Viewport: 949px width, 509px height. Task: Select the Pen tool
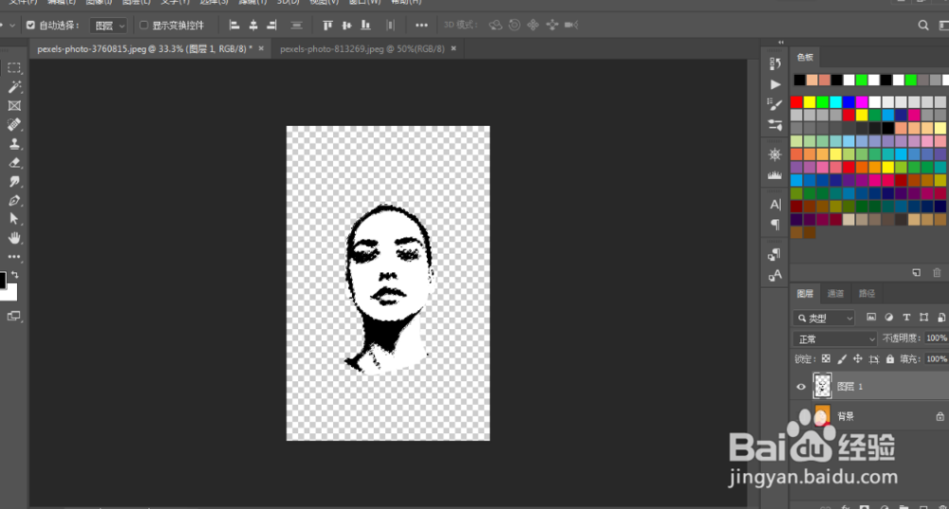pyautogui.click(x=14, y=201)
